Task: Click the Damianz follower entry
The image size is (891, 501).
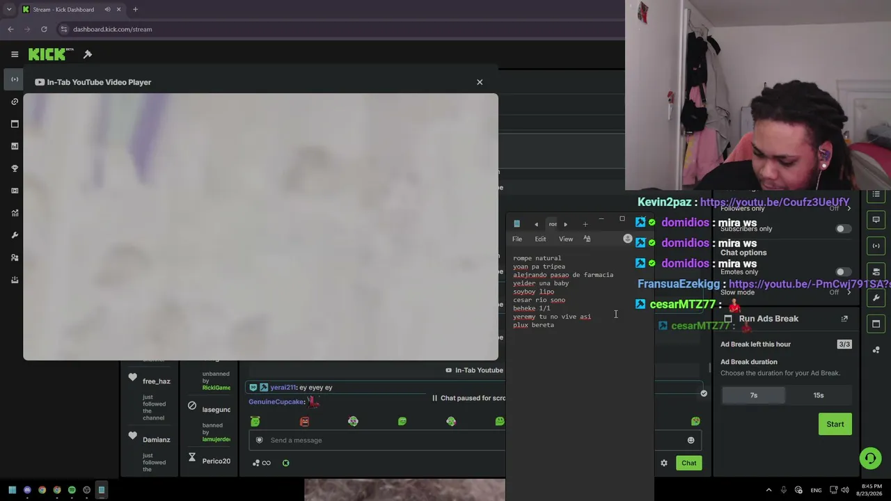Action: (x=157, y=440)
